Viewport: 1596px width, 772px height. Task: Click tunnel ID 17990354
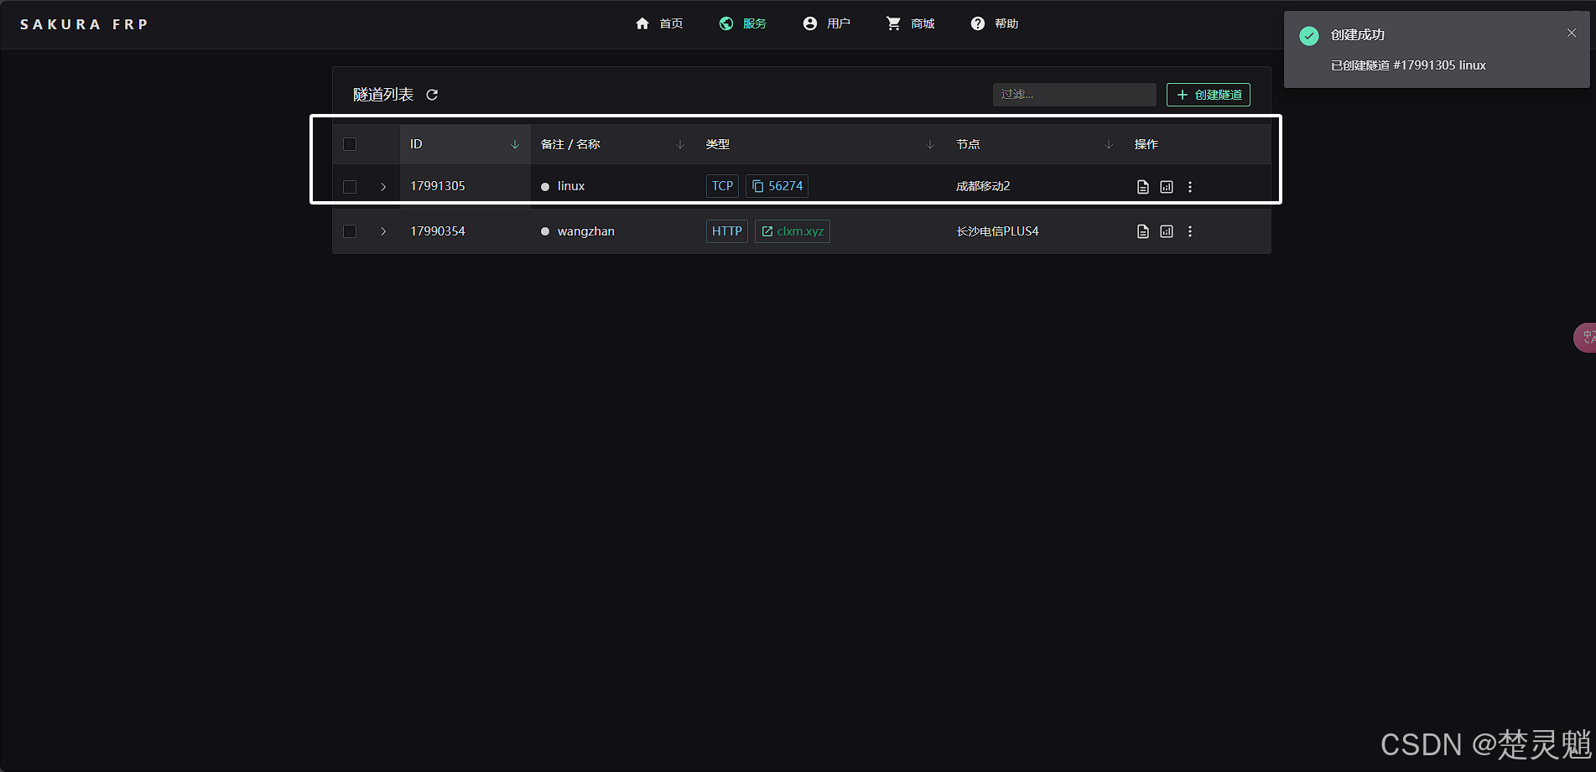click(x=438, y=231)
